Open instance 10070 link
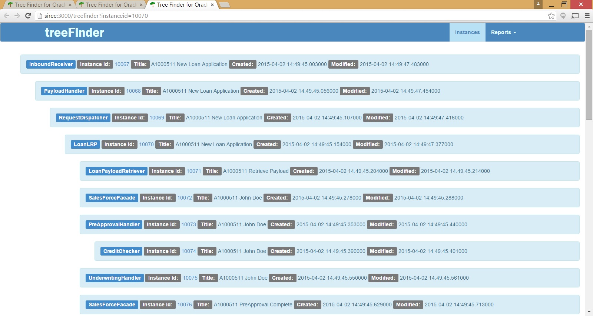This screenshot has height=316, width=593. [x=146, y=144]
